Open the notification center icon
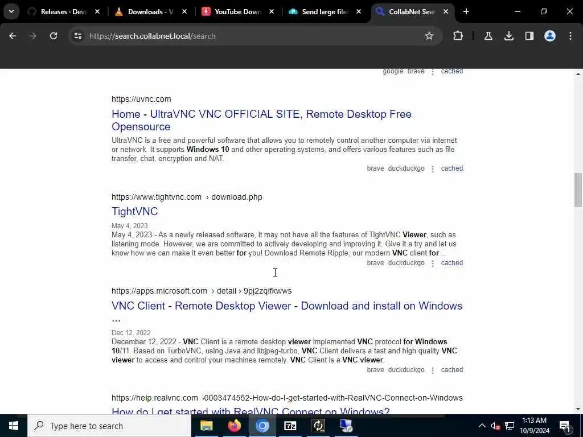Viewport: 583px width, 437px height. [565, 426]
